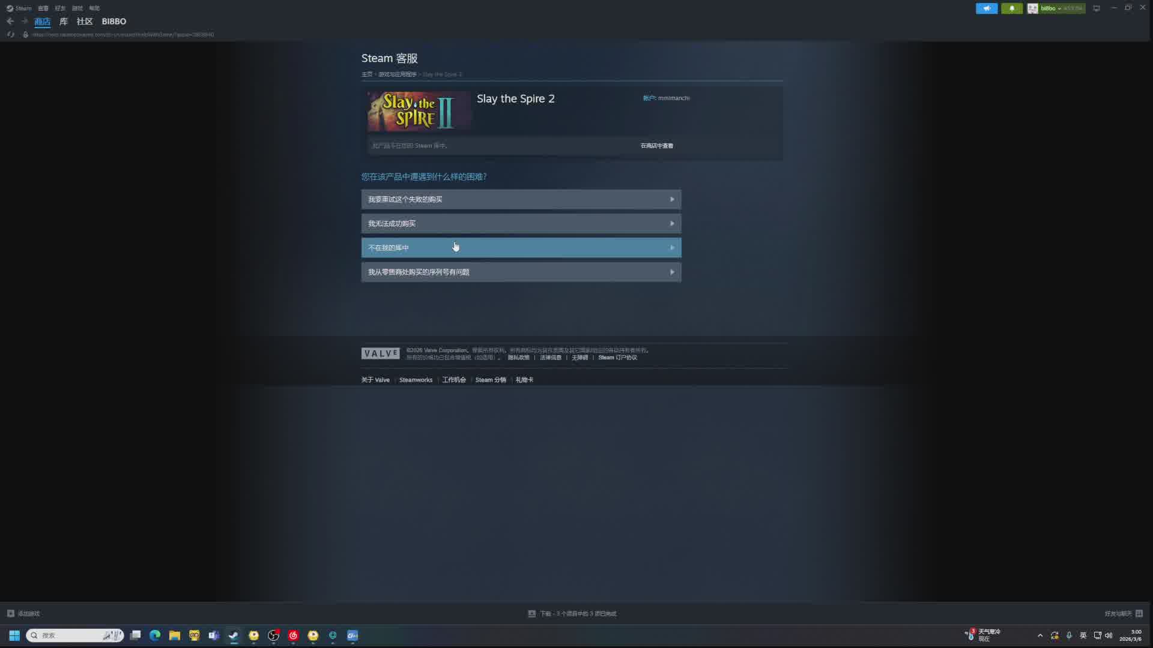Expand 我从零售商处购买的序列号有问题 option
This screenshot has width=1153, height=648.
521,272
